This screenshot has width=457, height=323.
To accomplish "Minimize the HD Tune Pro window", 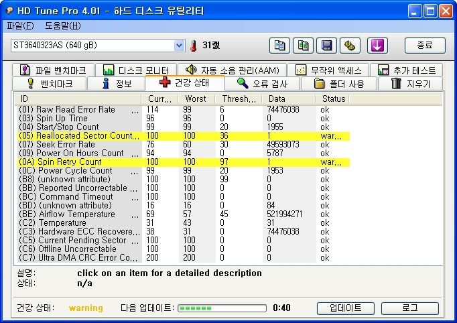I will pyautogui.click(x=414, y=11).
